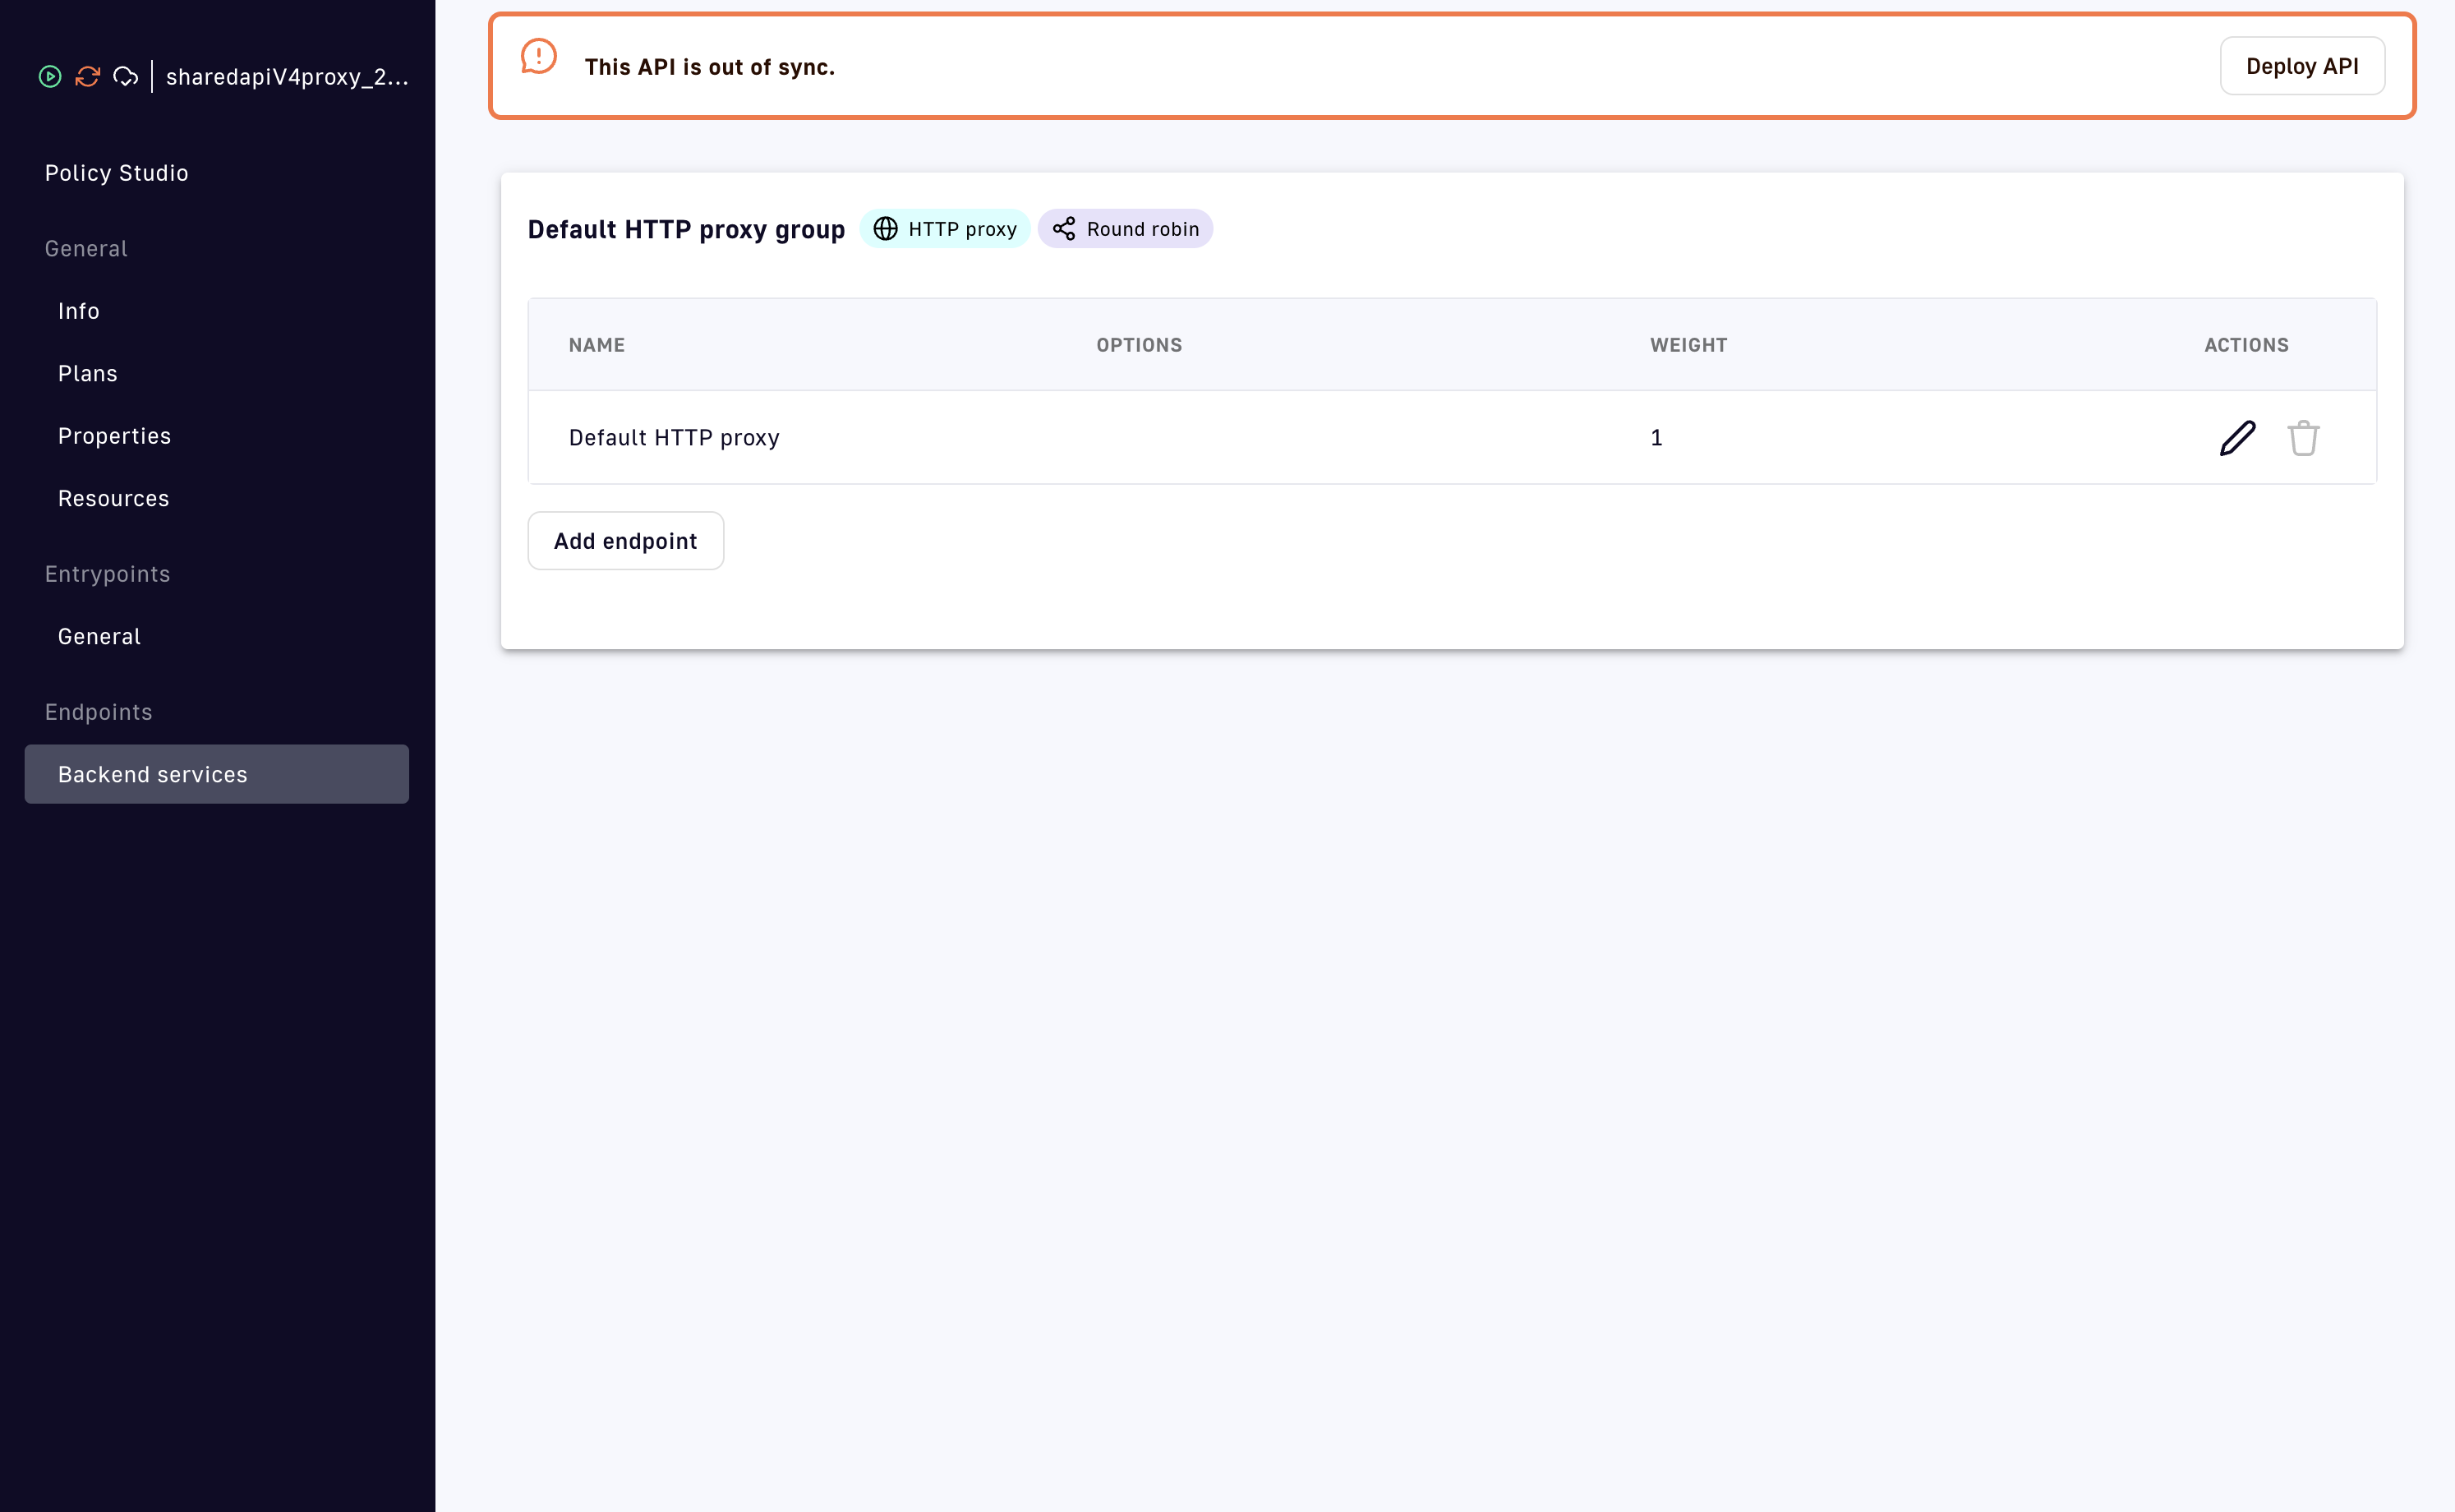The image size is (2455, 1512).
Task: Click the Default HTTP proxy row name
Action: (674, 438)
